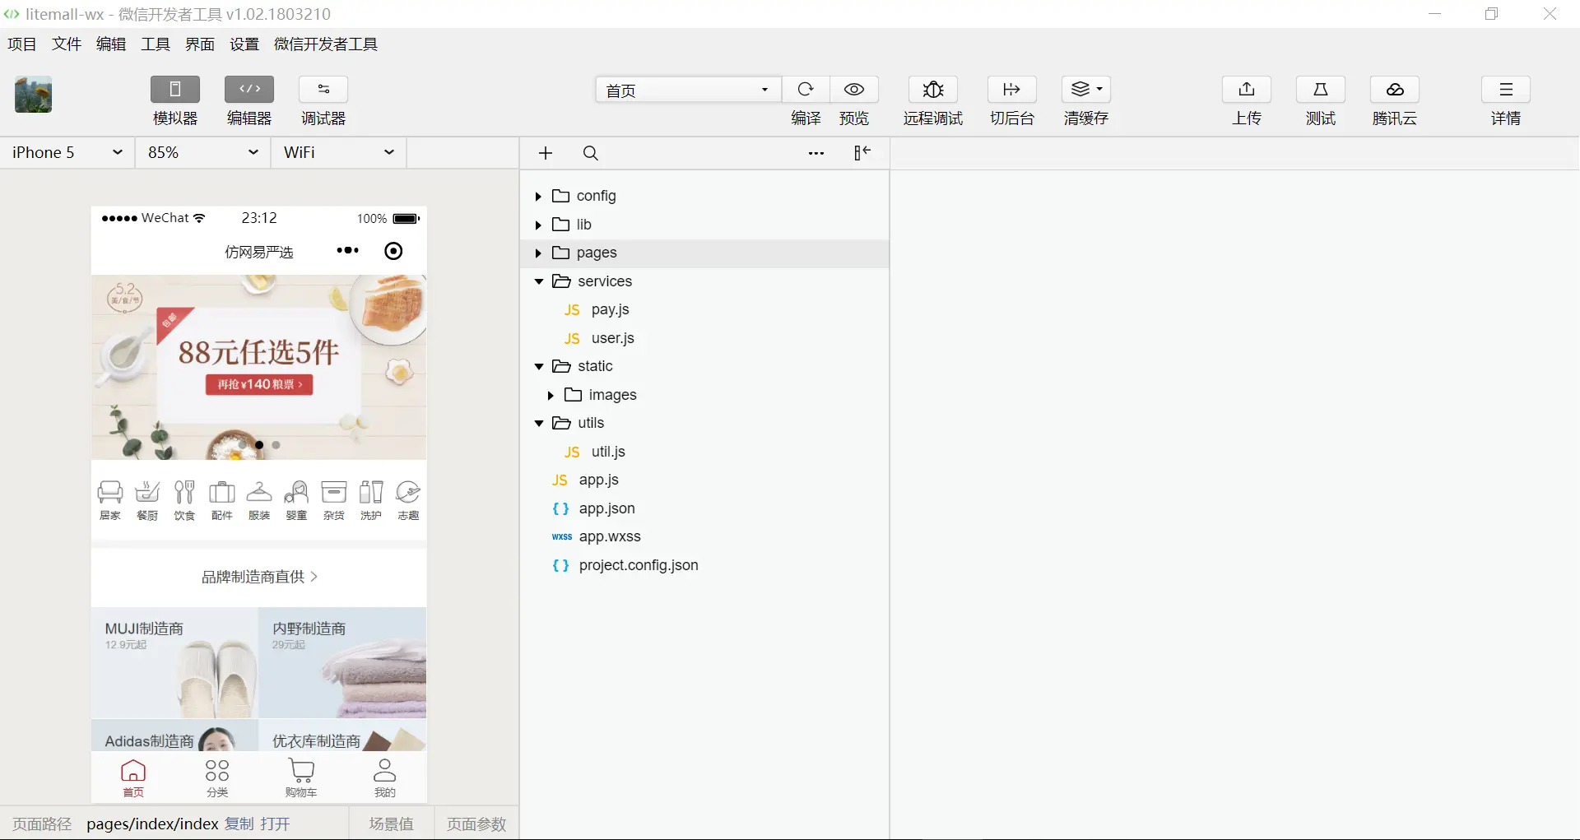Open the 项目 menu
Image resolution: width=1580 pixels, height=840 pixels.
[x=22, y=44]
